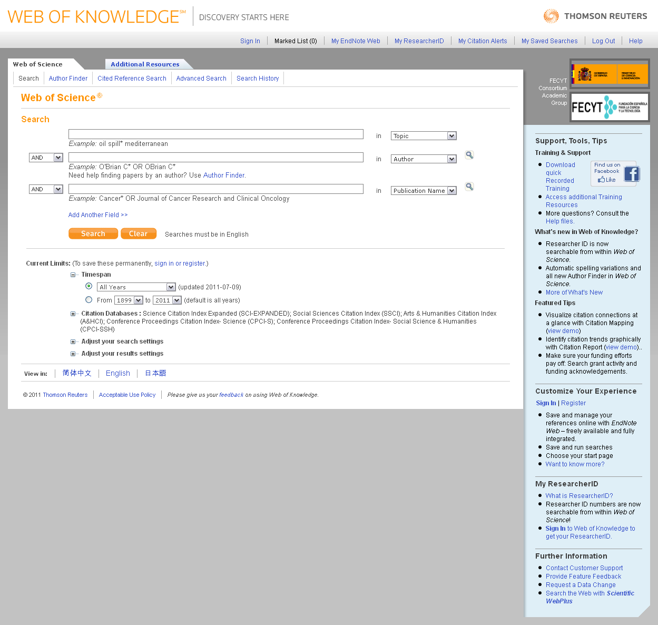Open Access additional Training Resources
Image resolution: width=658 pixels, height=625 pixels.
[584, 201]
